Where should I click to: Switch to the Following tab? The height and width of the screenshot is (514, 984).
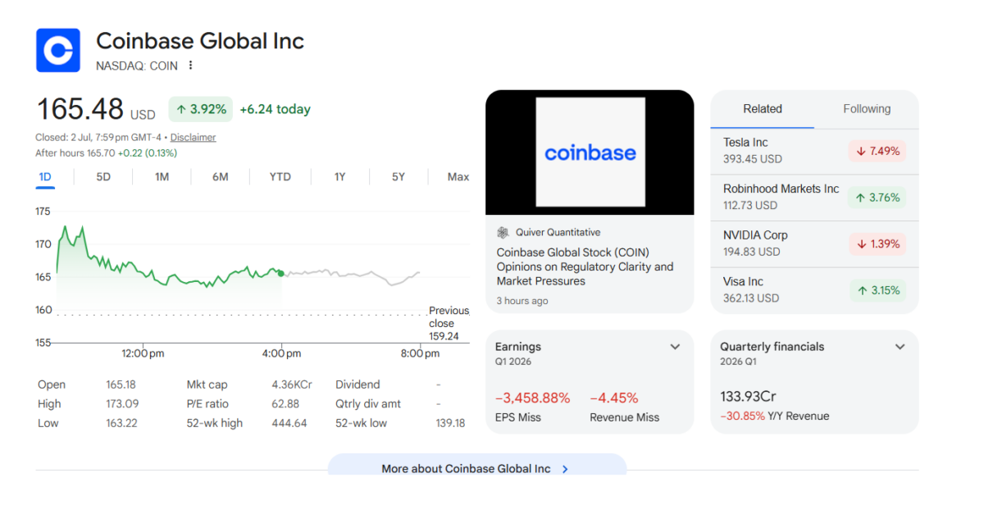tap(867, 109)
